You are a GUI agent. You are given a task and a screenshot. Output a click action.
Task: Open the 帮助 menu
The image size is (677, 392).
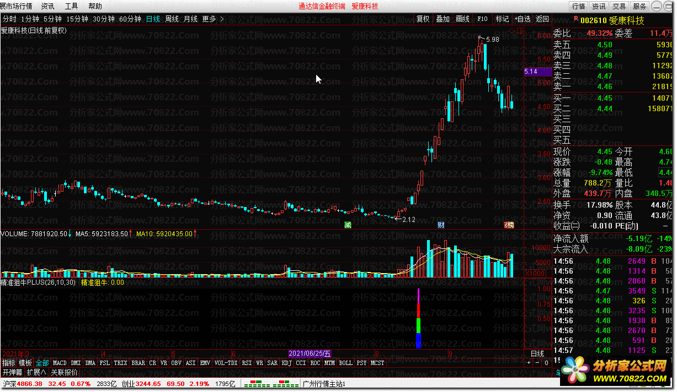point(95,6)
